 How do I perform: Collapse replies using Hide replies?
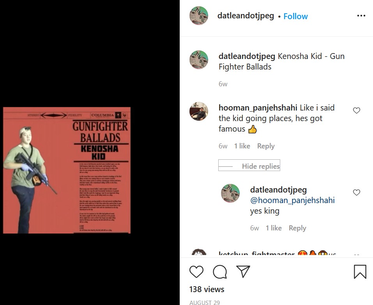(x=249, y=165)
